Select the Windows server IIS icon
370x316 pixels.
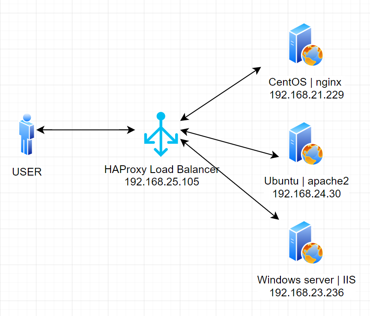click(x=306, y=242)
